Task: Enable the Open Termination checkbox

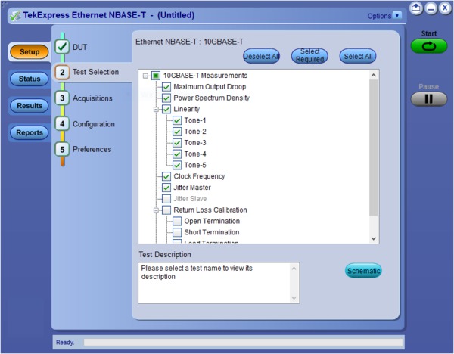Action: coord(177,221)
